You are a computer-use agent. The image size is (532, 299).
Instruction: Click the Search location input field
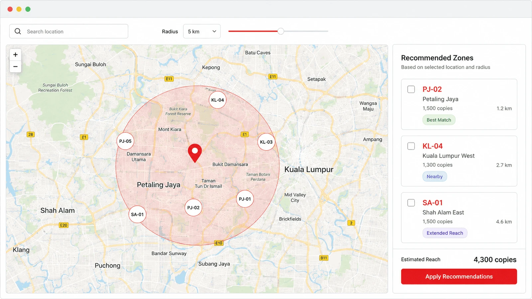(69, 31)
